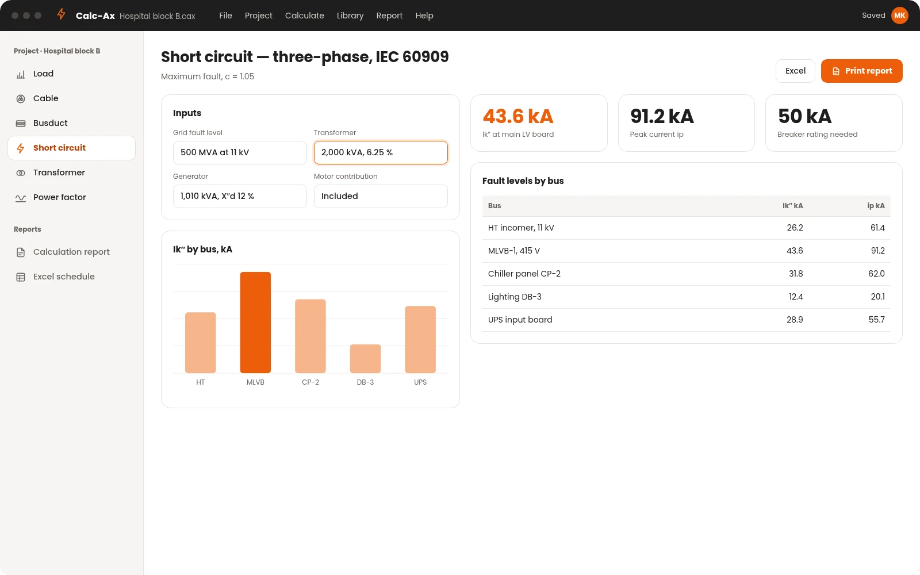Open the Calculate menu

pos(305,16)
